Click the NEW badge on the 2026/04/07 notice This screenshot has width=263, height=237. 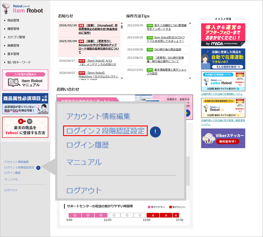pyautogui.click(x=82, y=73)
